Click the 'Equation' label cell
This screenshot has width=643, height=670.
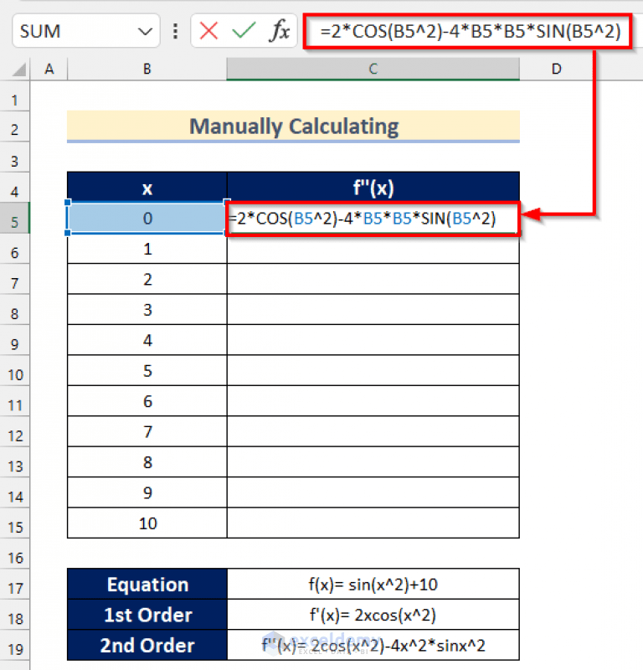[147, 584]
